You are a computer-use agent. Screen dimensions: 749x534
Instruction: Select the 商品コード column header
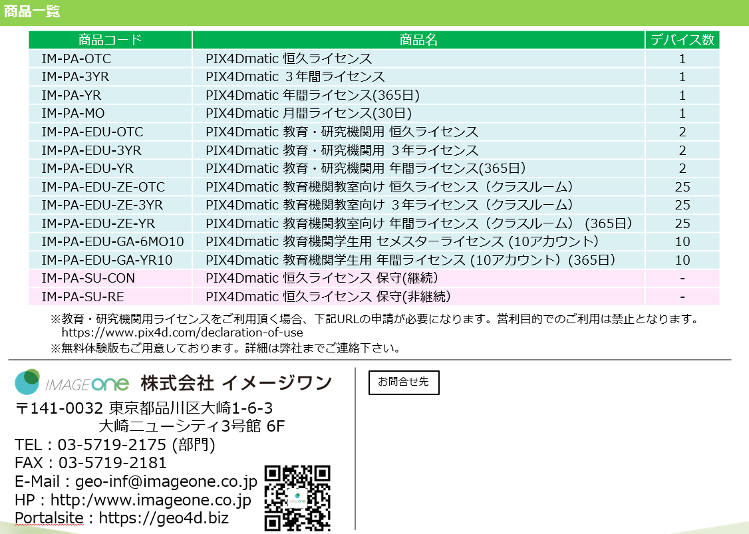point(110,40)
